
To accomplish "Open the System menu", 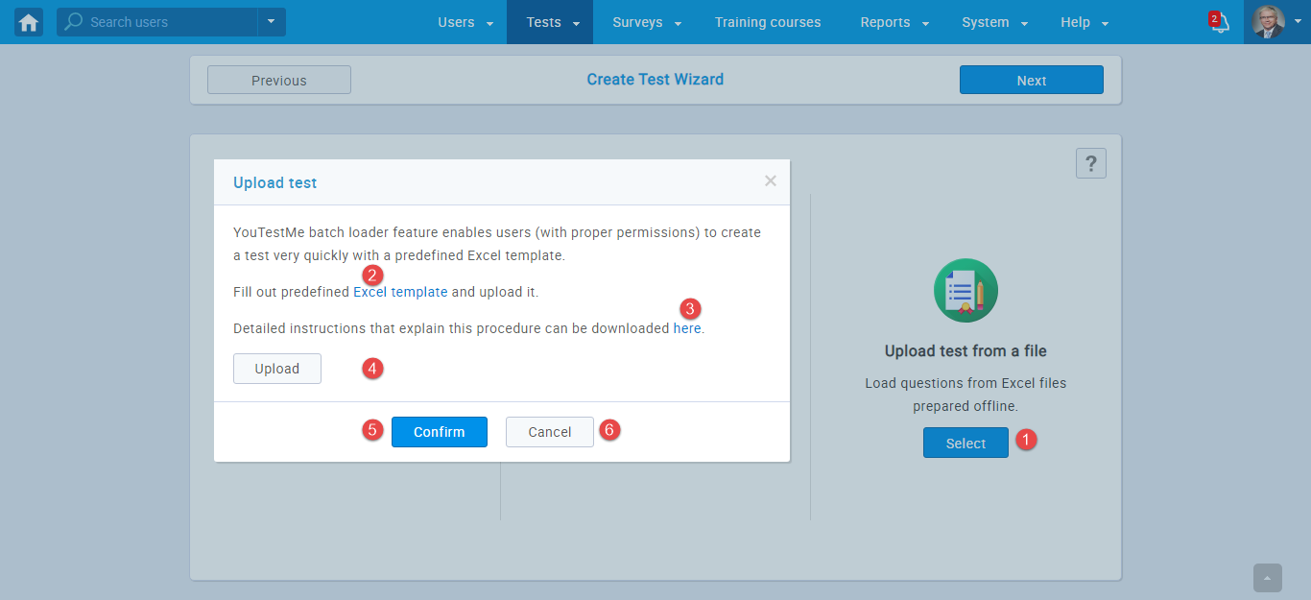I will click(994, 22).
